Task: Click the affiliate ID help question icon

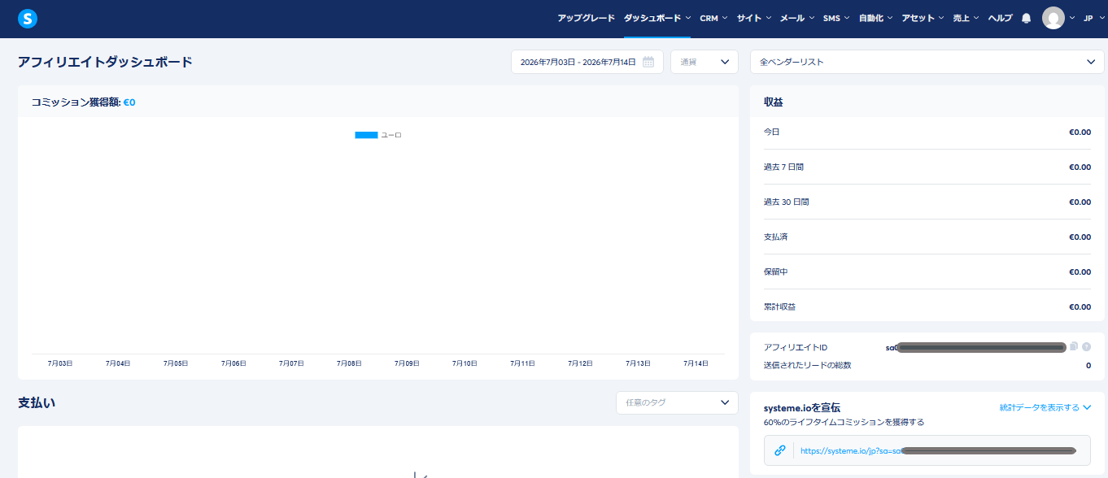Action: tap(1086, 346)
